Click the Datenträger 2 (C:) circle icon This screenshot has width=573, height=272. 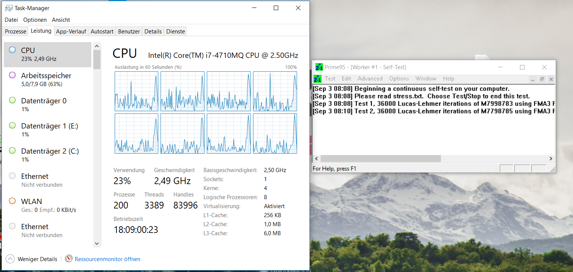12,151
